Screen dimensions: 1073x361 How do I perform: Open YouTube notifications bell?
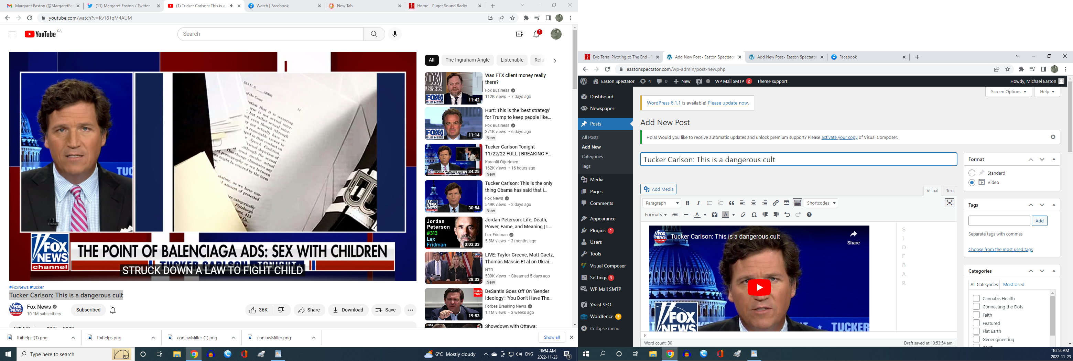click(536, 34)
